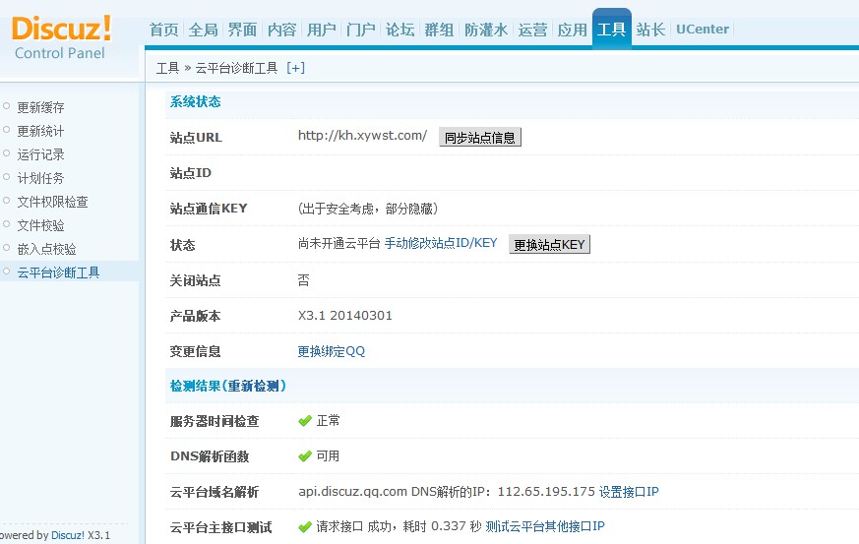Screen dimensions: 859x544
Task: Select the 用户 tab
Action: point(322,30)
